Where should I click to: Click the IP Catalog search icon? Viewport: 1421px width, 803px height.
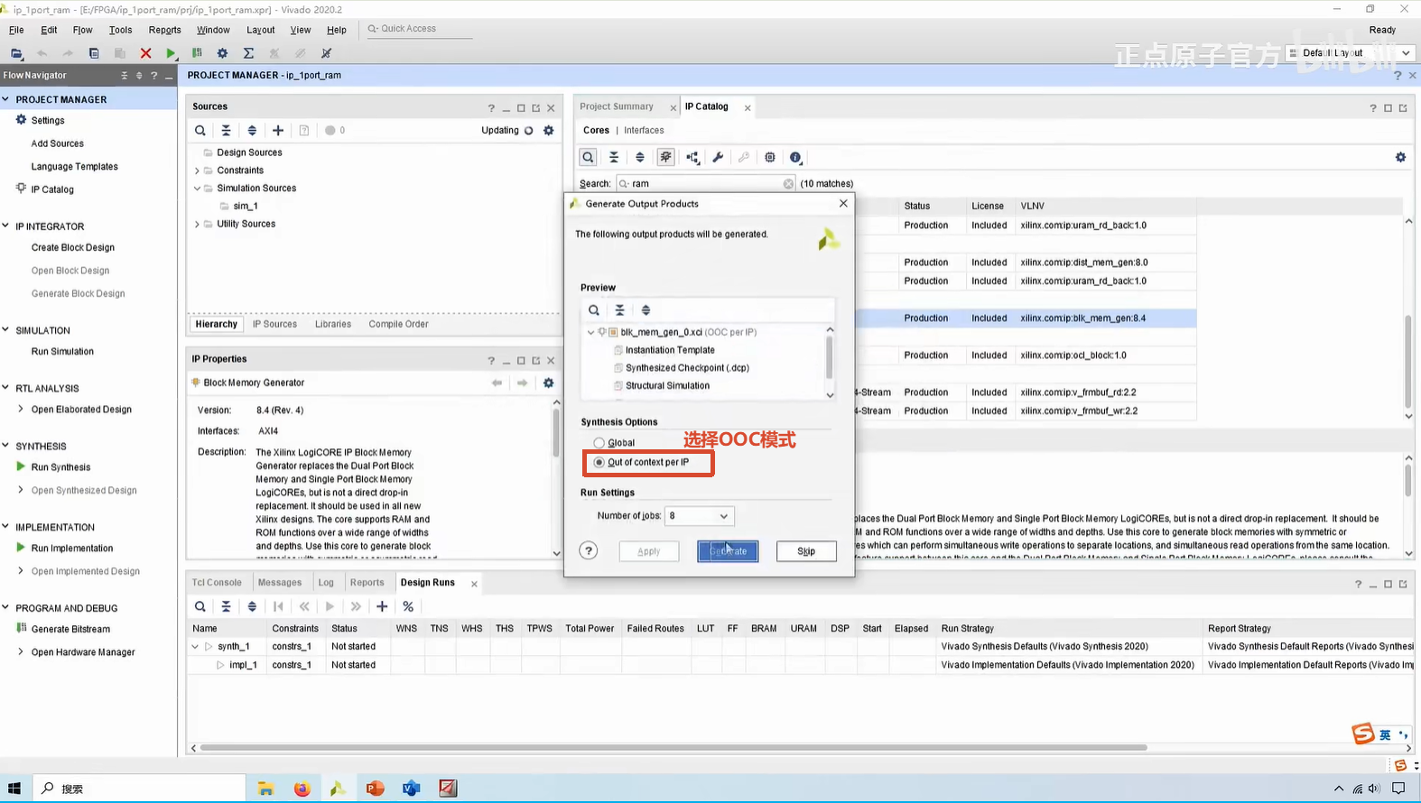pyautogui.click(x=588, y=157)
